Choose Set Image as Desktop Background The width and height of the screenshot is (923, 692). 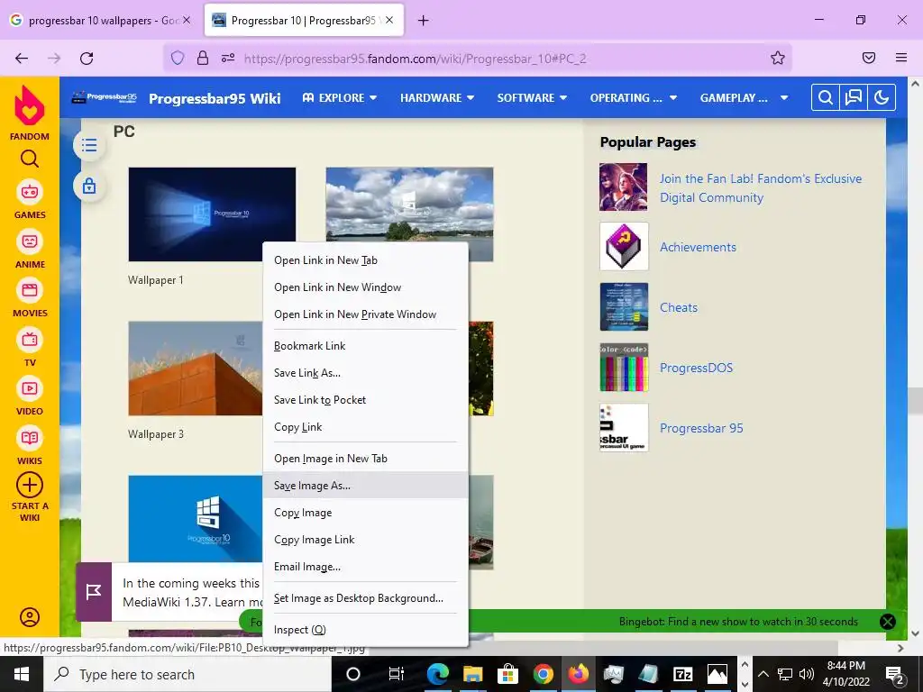(366, 598)
